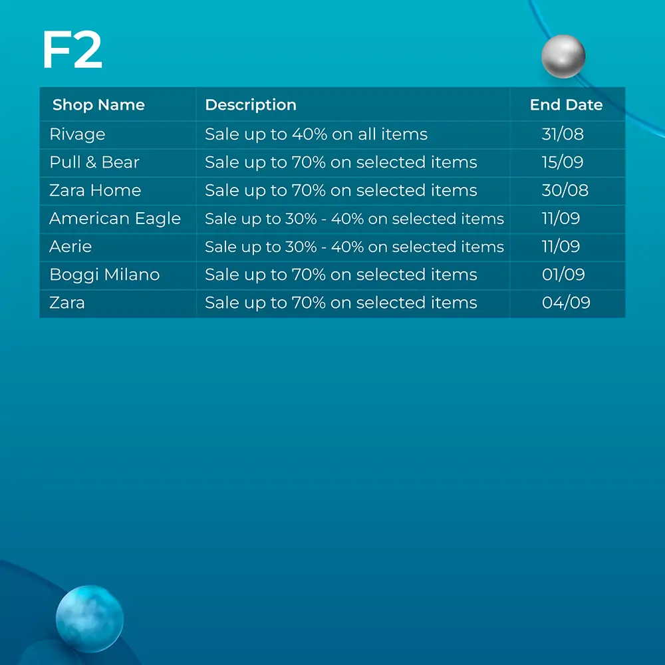Image resolution: width=665 pixels, height=665 pixels.
Task: Click the 15/09 end date
Action: (x=563, y=162)
